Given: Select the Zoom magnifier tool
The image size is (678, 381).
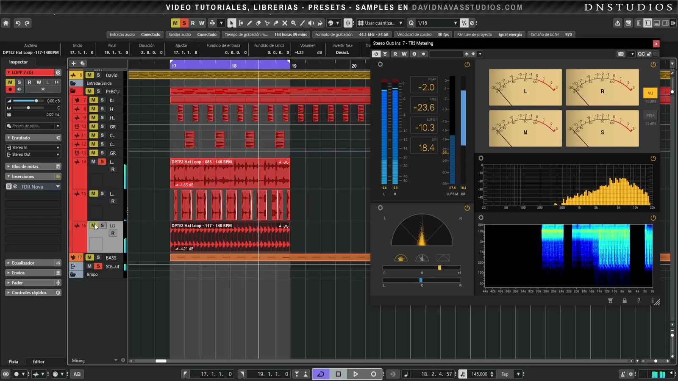Looking at the screenshot, I should coord(293,23).
